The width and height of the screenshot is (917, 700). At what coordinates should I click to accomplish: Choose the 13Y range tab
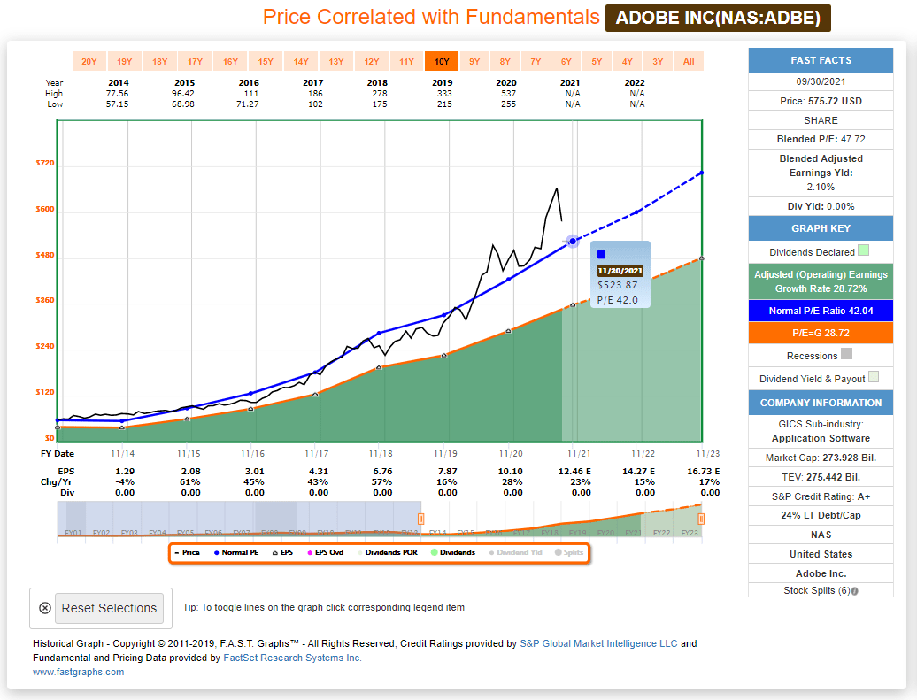pyautogui.click(x=336, y=61)
